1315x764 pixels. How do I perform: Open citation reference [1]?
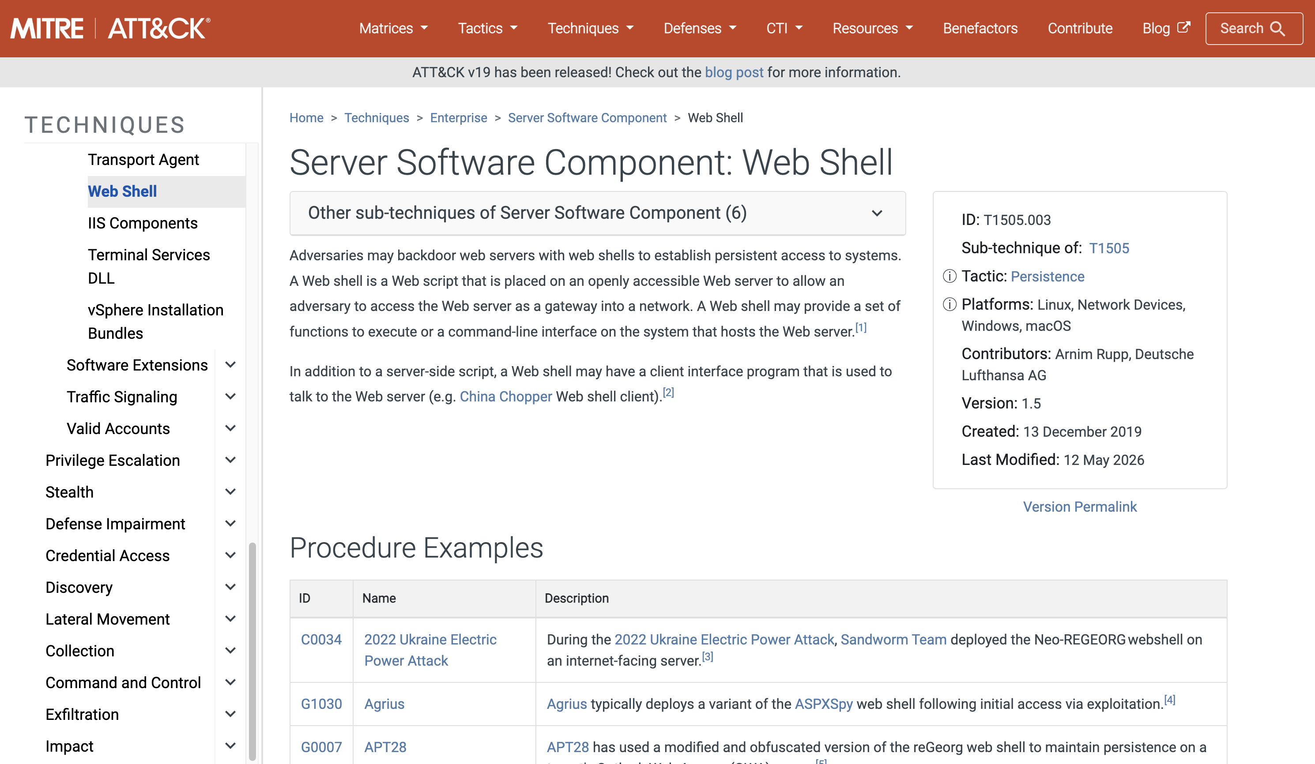[861, 327]
